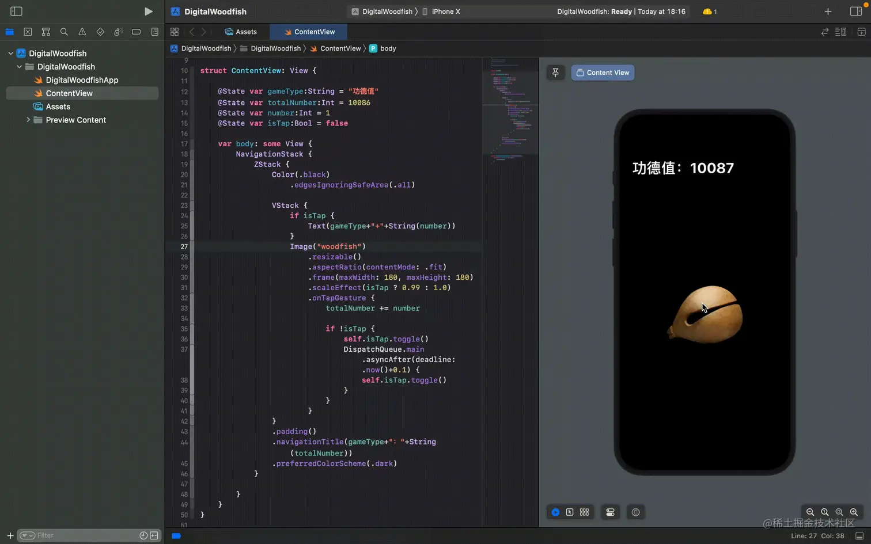Collapse the DigitalWoodfish group folder
Image resolution: width=871 pixels, height=544 pixels.
tap(19, 67)
